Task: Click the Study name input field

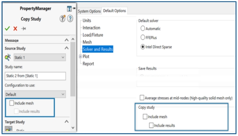Action: (x=35, y=76)
